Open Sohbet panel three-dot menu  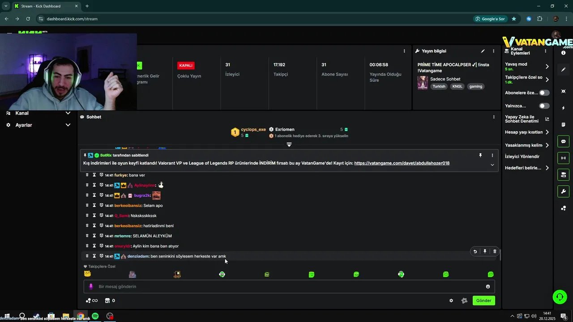click(x=494, y=117)
